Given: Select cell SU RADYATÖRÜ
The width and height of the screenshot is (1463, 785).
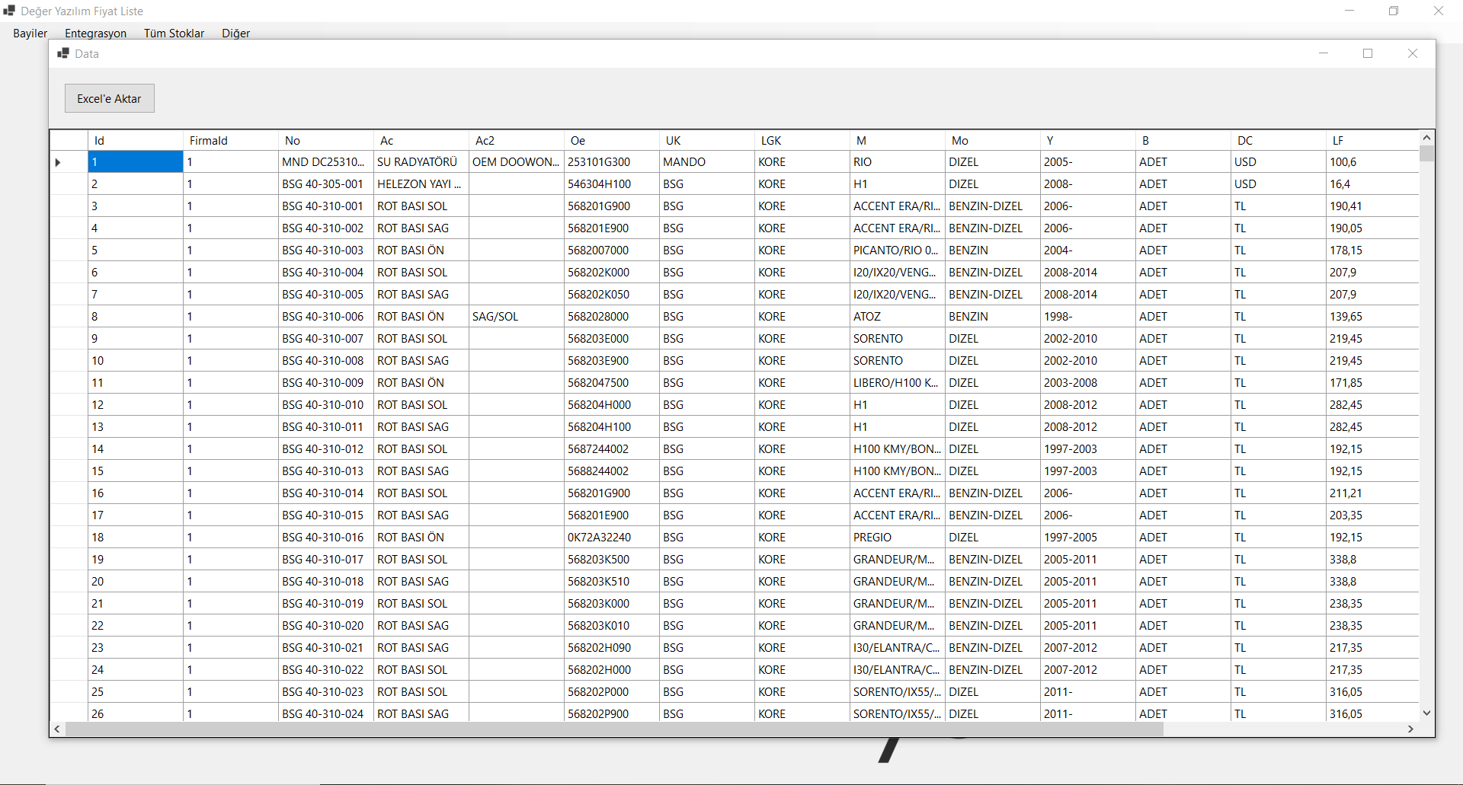Looking at the screenshot, I should pos(421,161).
